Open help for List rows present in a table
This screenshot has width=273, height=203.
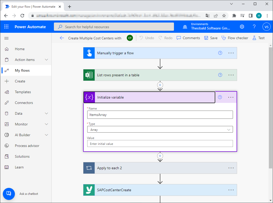point(220,75)
